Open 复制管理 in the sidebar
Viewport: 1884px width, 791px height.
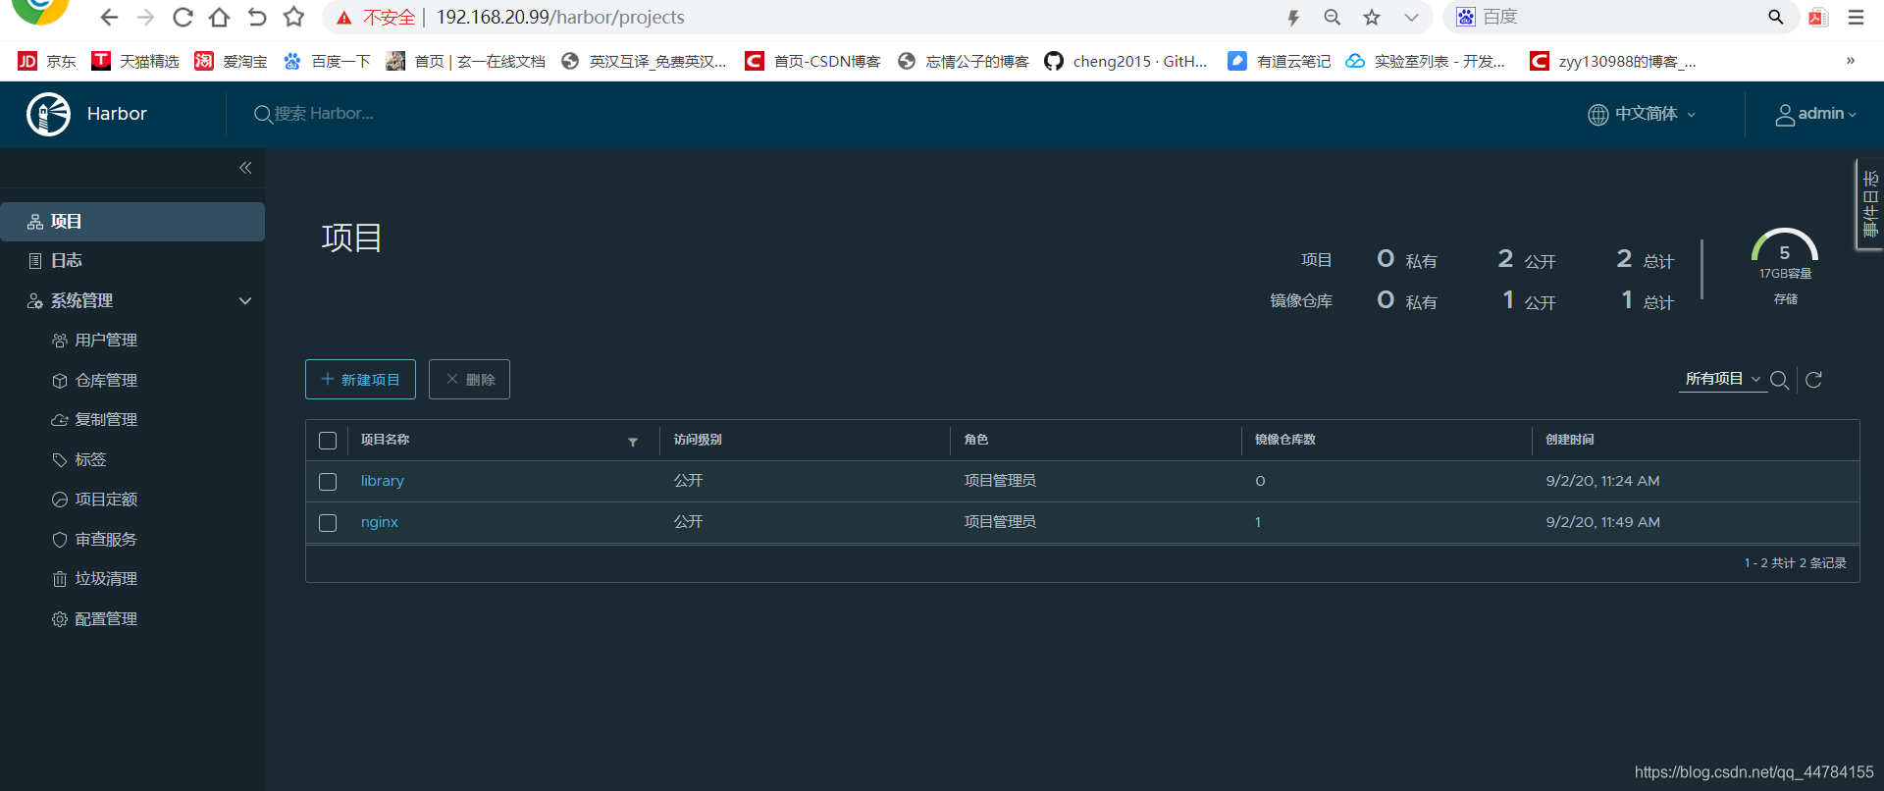pos(95,420)
